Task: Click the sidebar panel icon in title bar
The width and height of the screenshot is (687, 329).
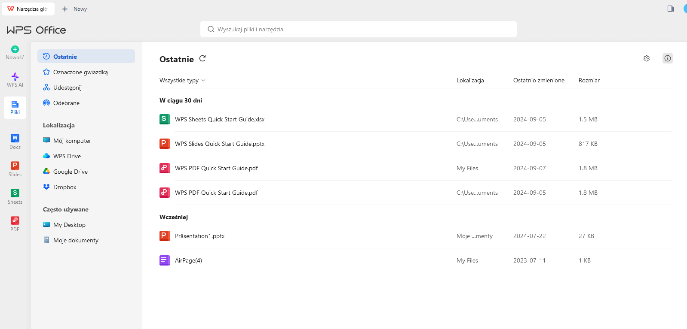Action: [x=671, y=9]
